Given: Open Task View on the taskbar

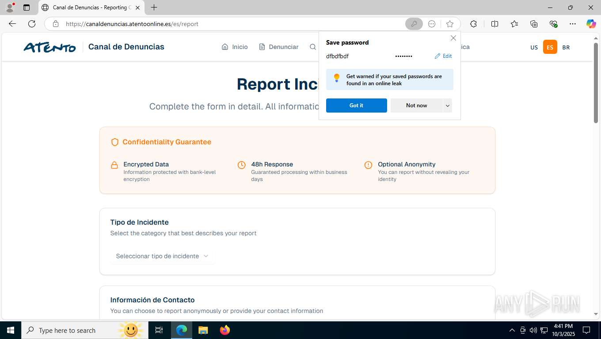Looking at the screenshot, I should [x=159, y=330].
